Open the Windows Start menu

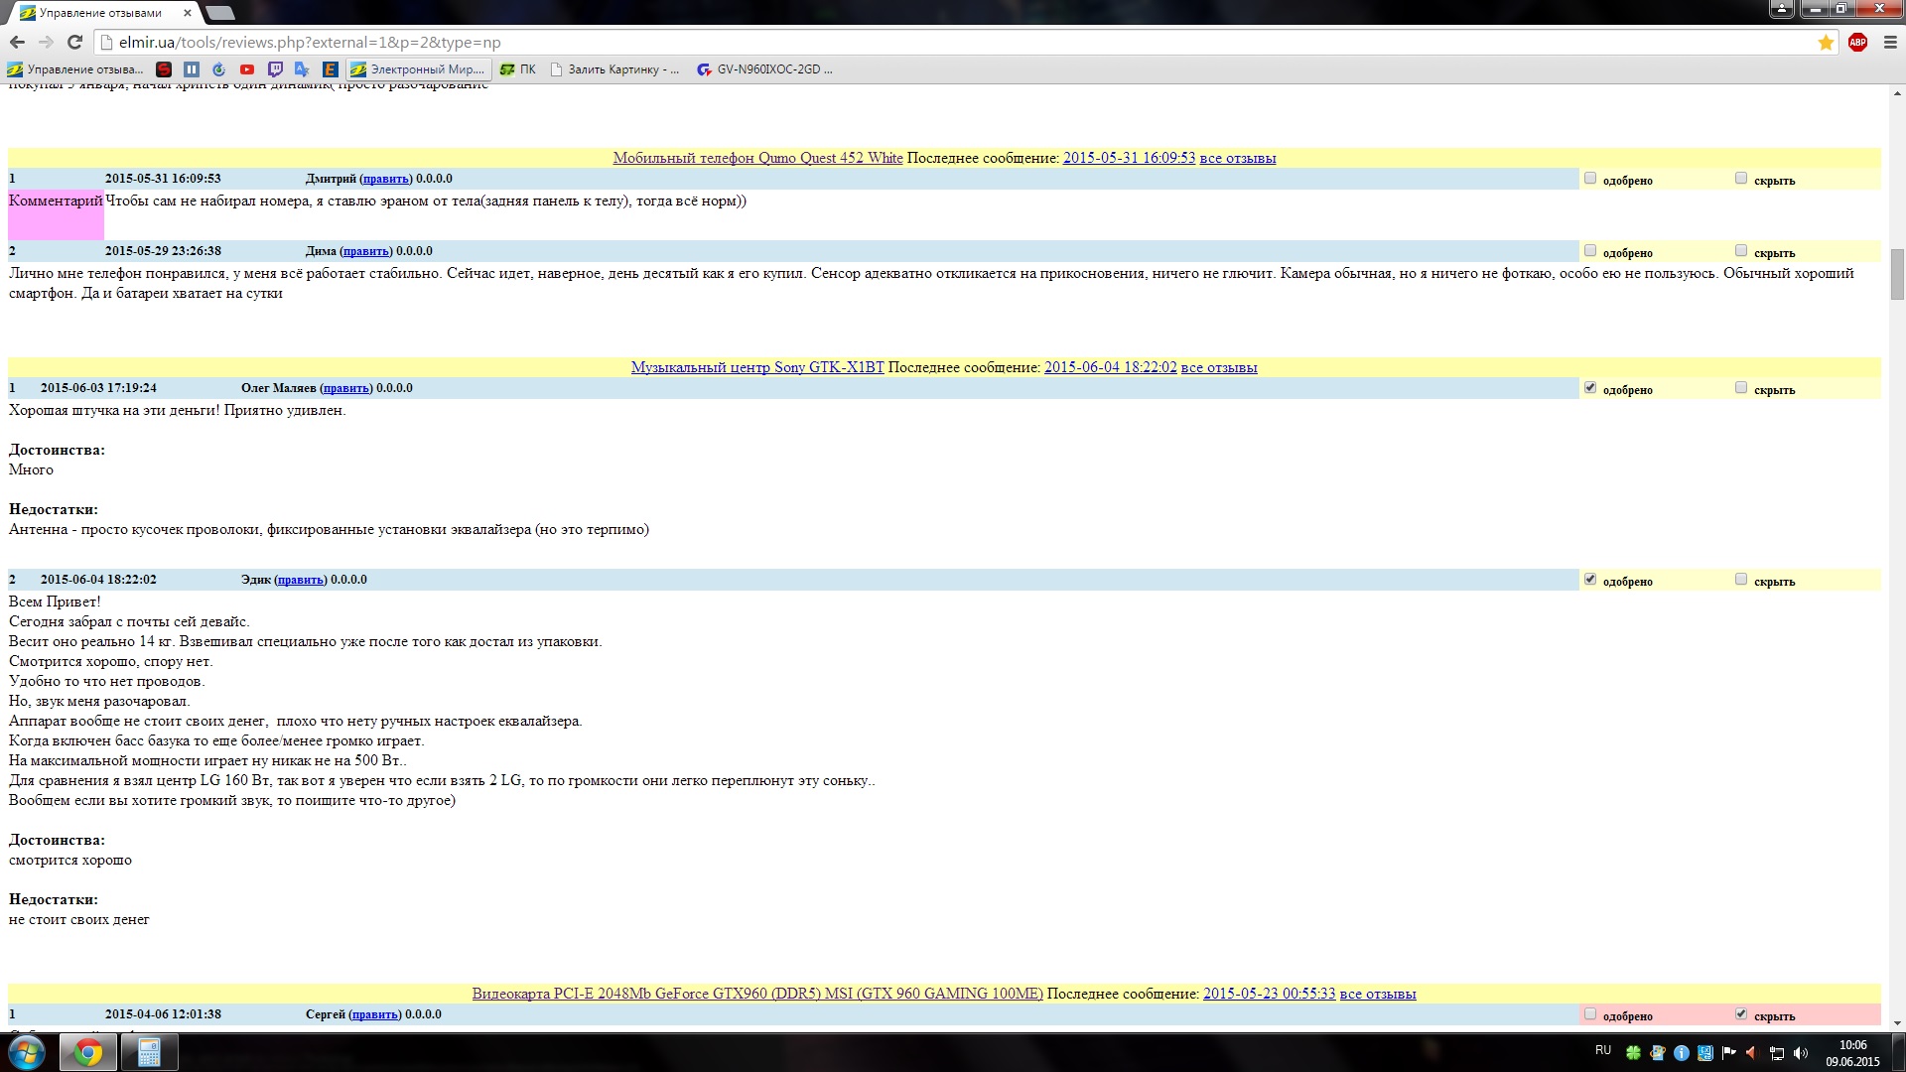(27, 1052)
